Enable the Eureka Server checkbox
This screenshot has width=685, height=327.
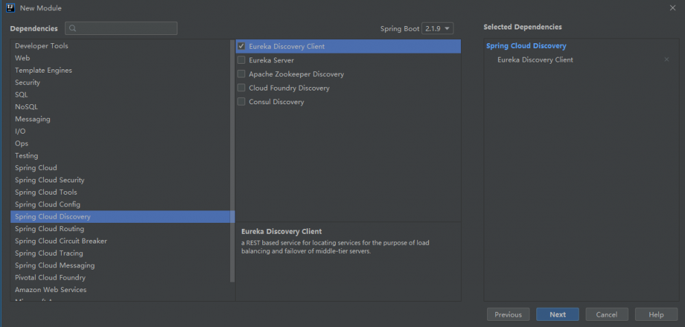(x=241, y=60)
